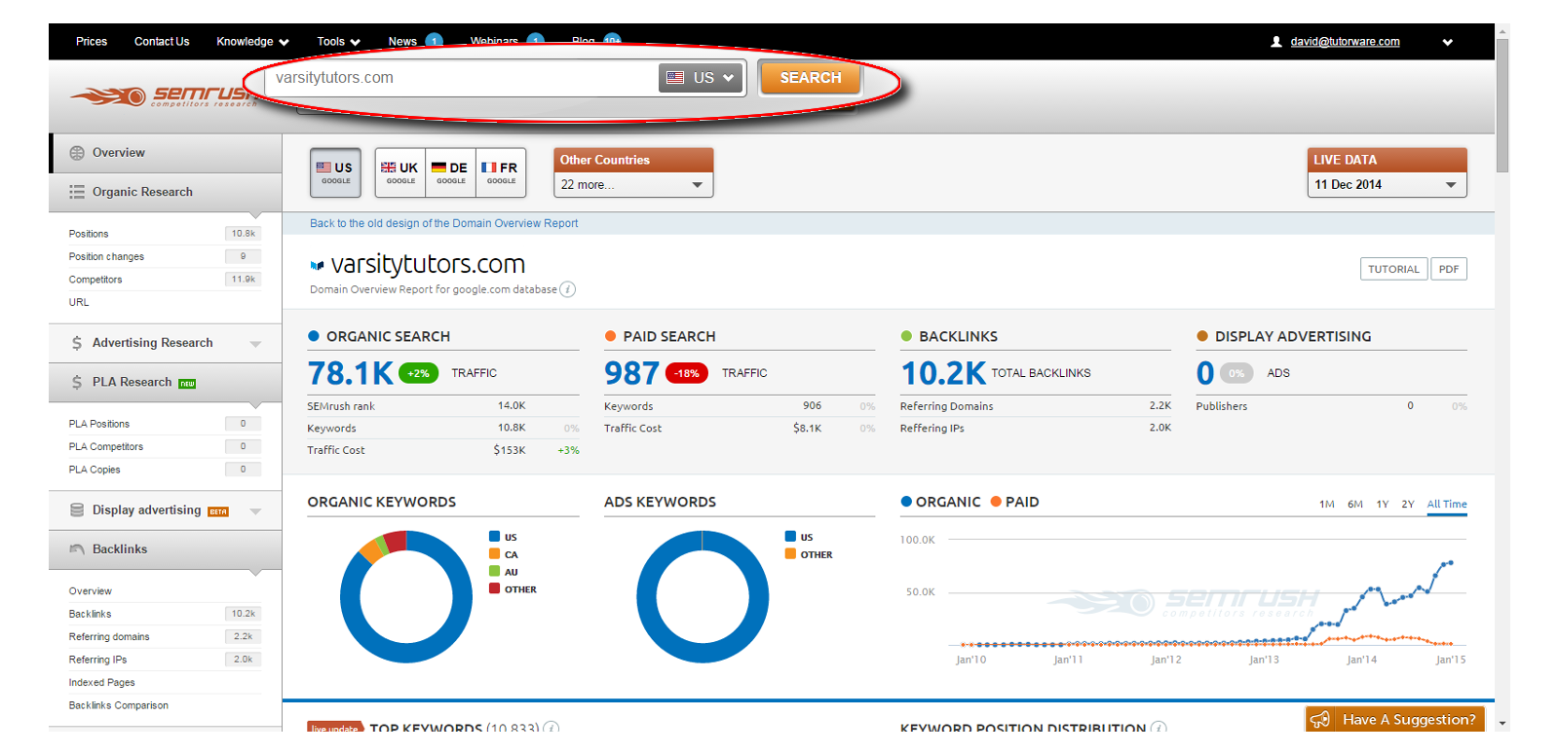The height and width of the screenshot is (755, 1559).
Task: Open the Other Countries 22 more dropdown
Action: [633, 184]
